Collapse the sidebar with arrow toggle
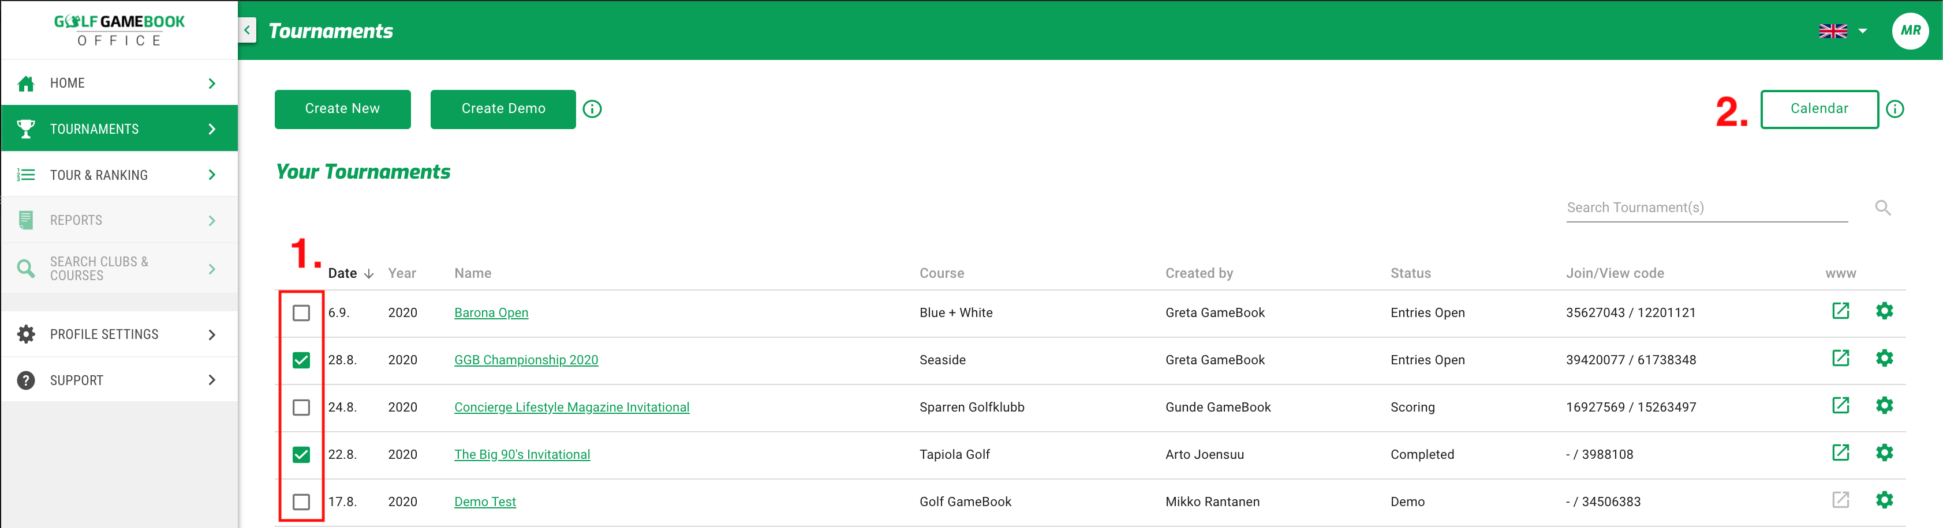The width and height of the screenshot is (1943, 528). tap(248, 31)
